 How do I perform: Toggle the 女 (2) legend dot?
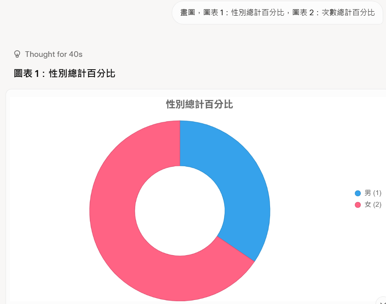coord(358,205)
